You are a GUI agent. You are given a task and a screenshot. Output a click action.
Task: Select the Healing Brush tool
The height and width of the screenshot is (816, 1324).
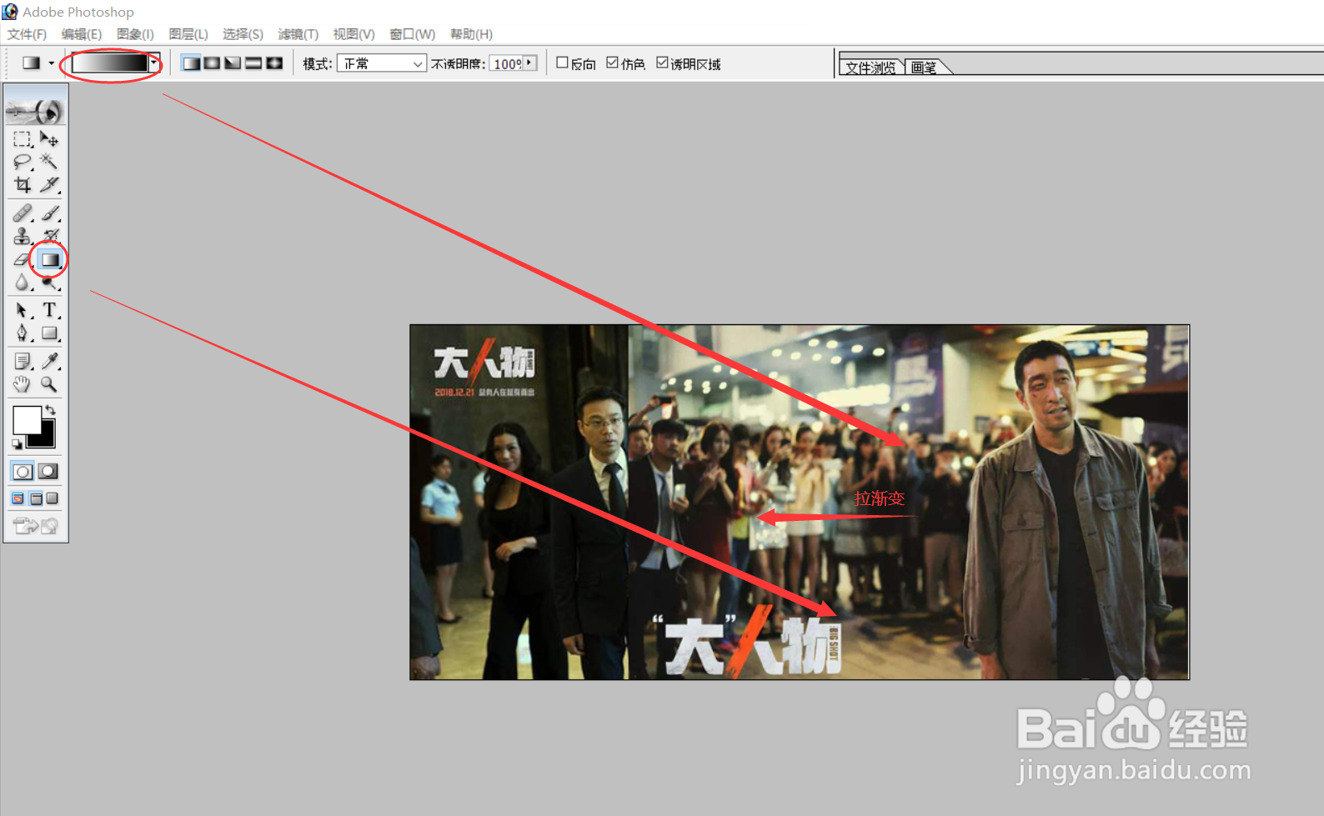[x=23, y=213]
